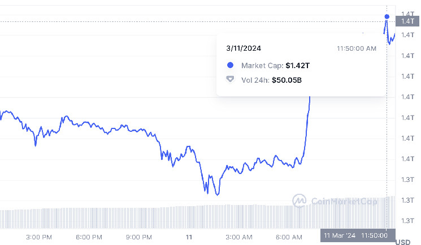The height and width of the screenshot is (245, 421).
Task: Click the 3:00 PM time axis label
Action: 39,237
